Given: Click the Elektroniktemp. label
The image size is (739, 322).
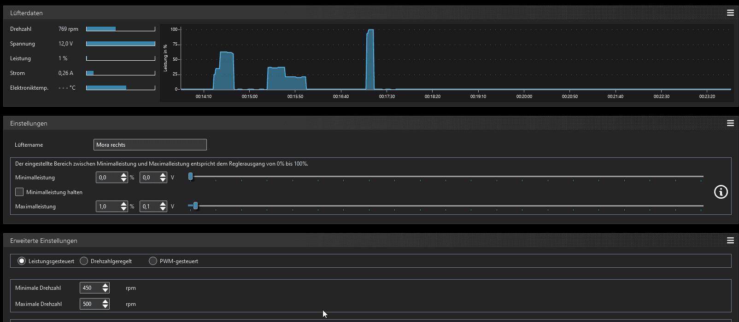Looking at the screenshot, I should [29, 88].
